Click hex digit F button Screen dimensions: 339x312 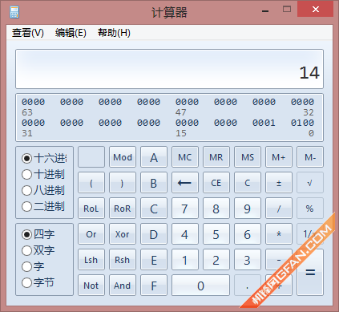154,286
